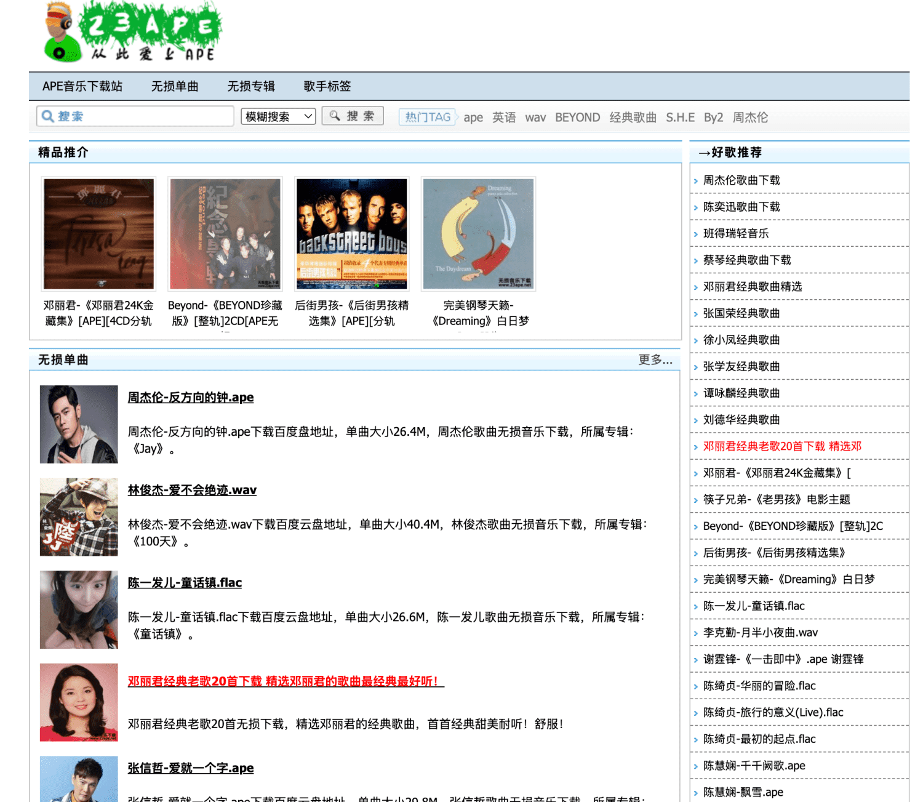
Task: Open the 陈一发儿-童话镇.flac title link
Action: tap(185, 583)
